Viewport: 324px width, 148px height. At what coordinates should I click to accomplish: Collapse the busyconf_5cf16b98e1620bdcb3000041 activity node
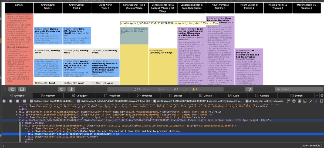[22, 125]
